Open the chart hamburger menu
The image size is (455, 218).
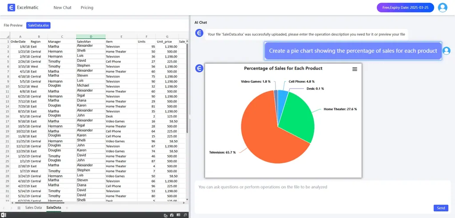355,69
